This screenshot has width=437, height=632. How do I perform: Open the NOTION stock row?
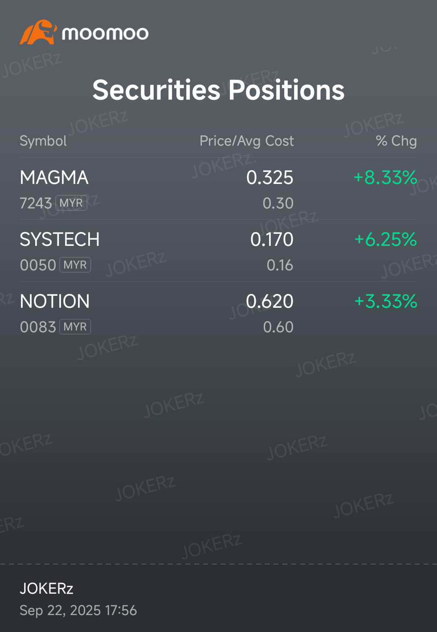pyautogui.click(x=218, y=313)
